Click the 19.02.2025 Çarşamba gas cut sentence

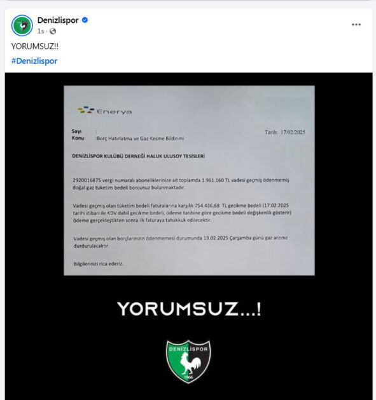(181, 242)
